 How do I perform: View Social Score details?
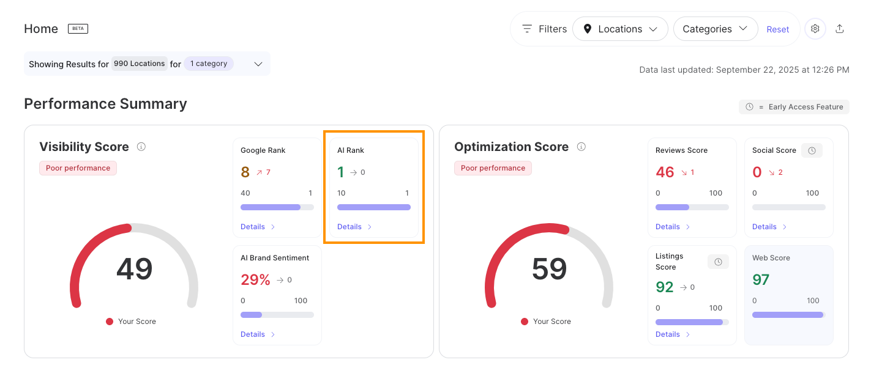pos(769,227)
